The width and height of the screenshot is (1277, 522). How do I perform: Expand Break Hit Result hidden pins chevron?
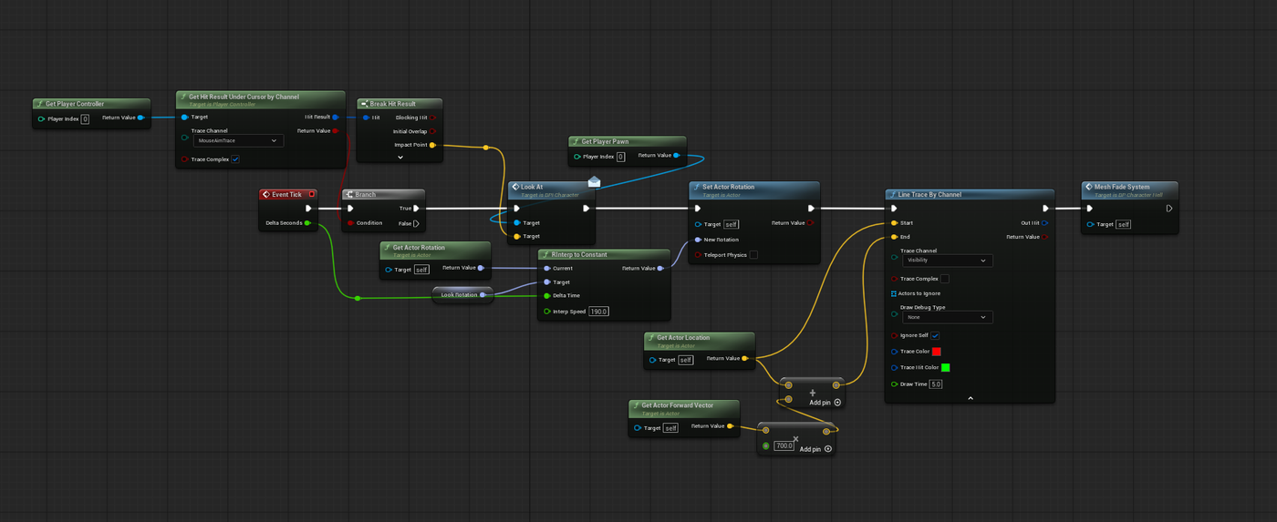pyautogui.click(x=400, y=158)
